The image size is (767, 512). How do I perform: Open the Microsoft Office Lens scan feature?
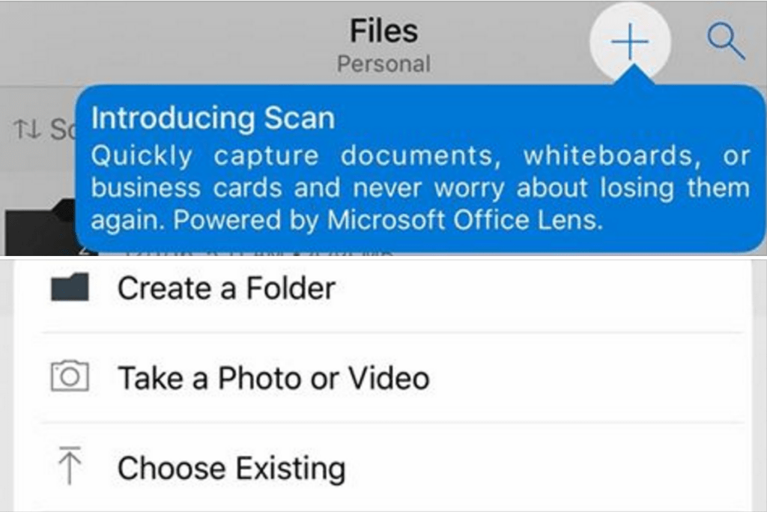[631, 40]
